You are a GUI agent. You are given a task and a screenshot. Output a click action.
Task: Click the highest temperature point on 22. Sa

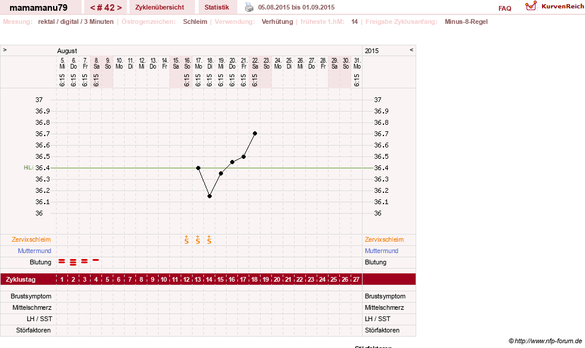point(255,133)
